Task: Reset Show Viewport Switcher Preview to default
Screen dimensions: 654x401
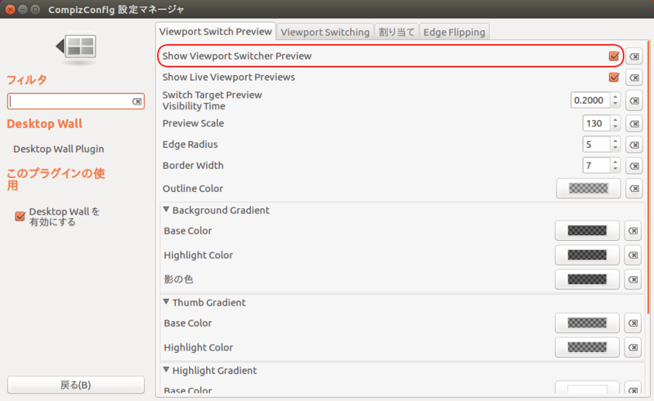Action: pyautogui.click(x=634, y=56)
